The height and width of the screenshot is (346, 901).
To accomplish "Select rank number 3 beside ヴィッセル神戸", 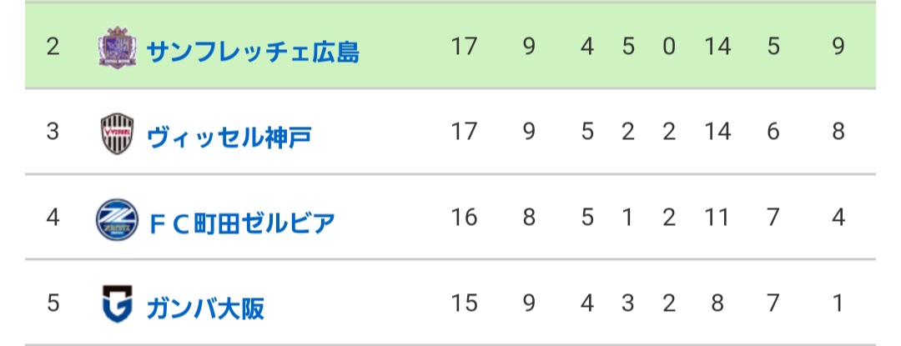I will 53,132.
